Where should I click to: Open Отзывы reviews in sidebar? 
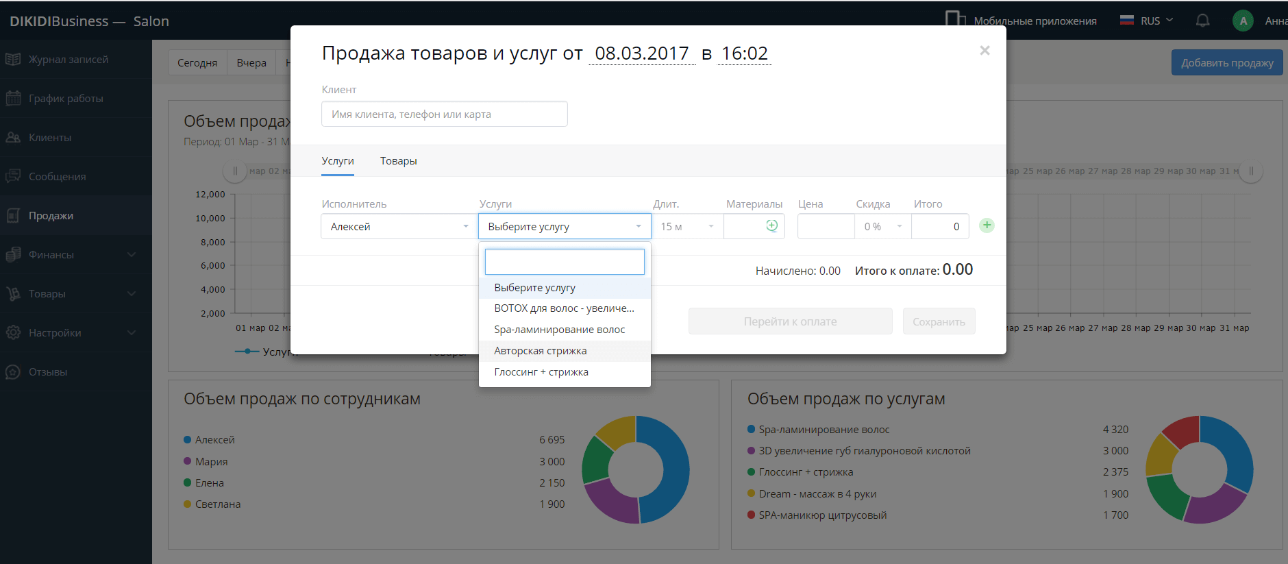tap(47, 372)
